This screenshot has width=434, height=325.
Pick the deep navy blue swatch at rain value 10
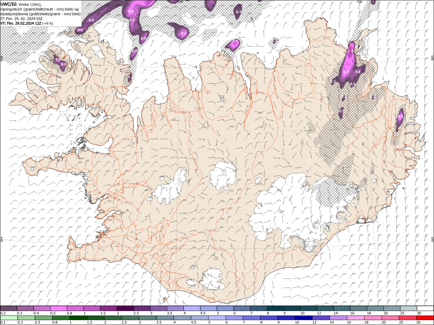(303, 318)
